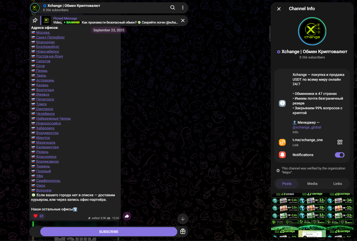Click the pinned message preview text

click(115, 22)
